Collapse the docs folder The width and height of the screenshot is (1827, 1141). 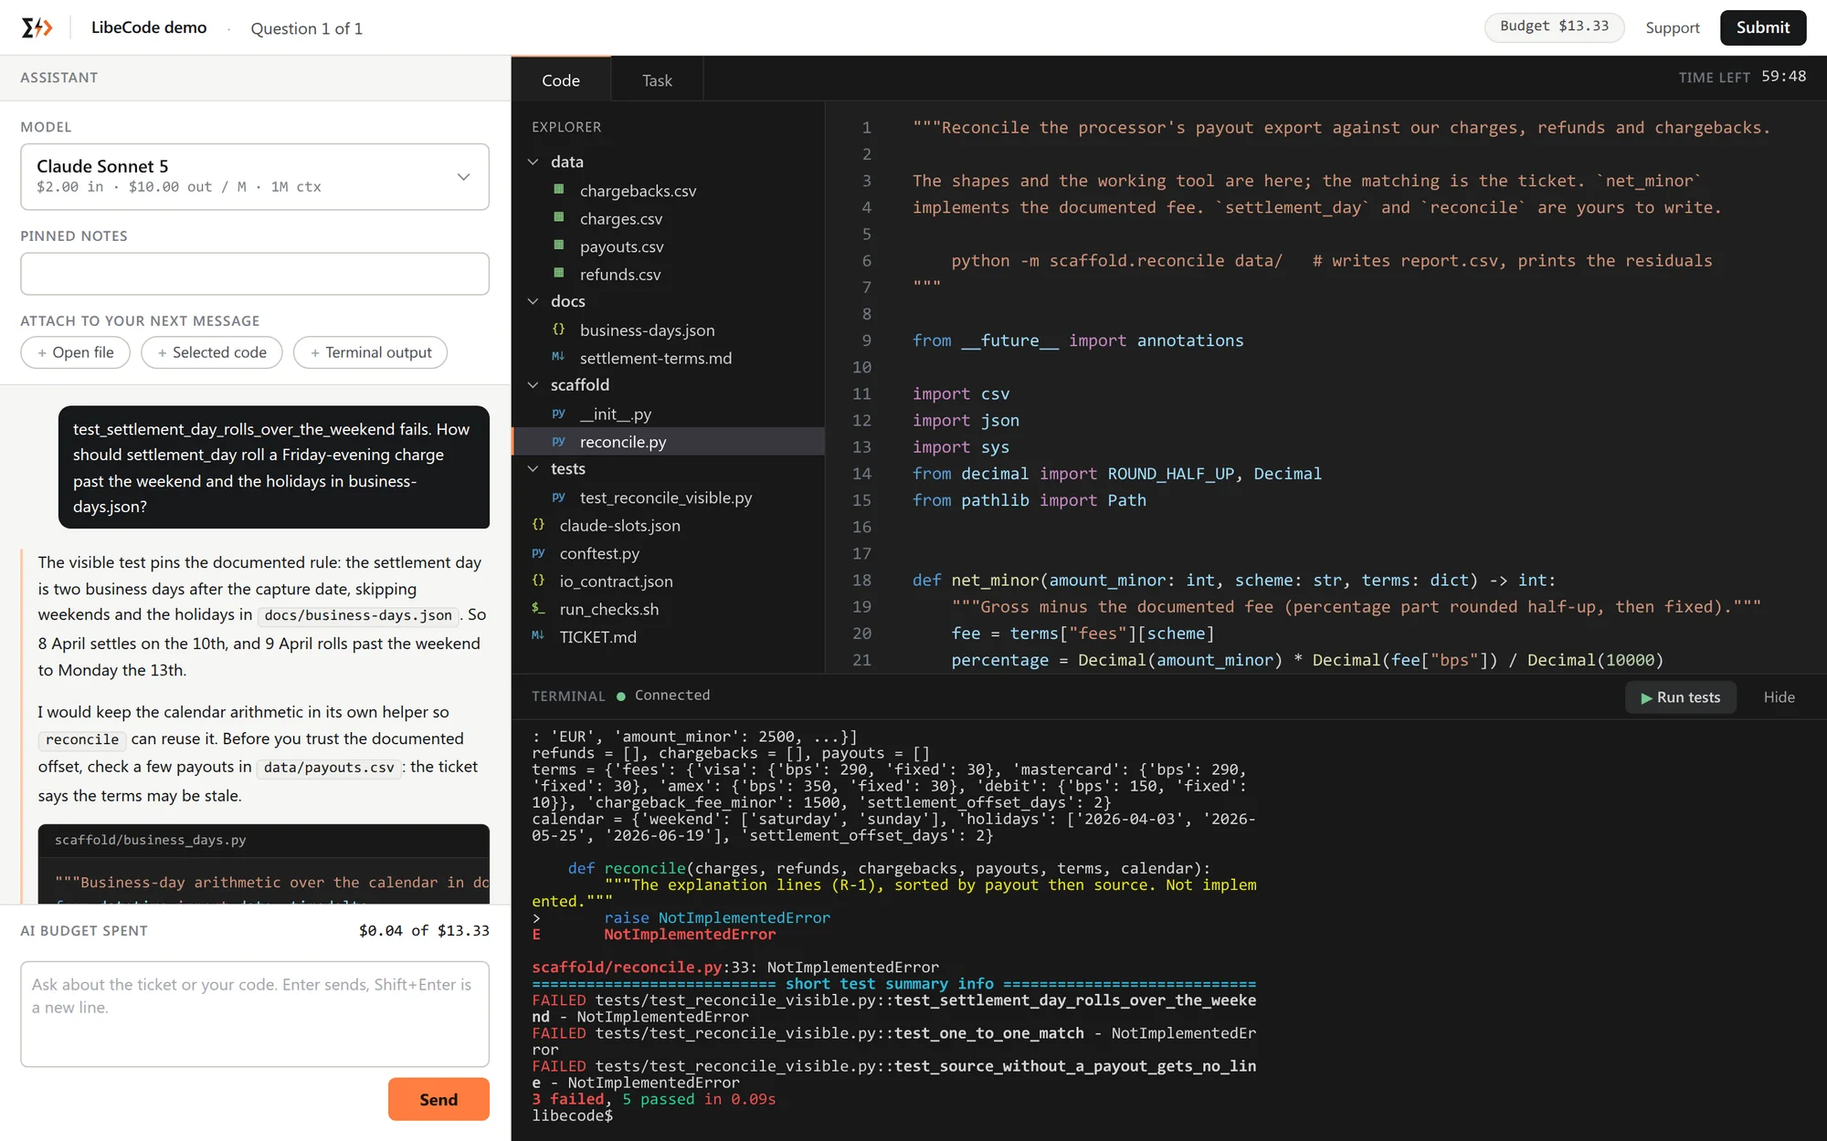(x=533, y=301)
